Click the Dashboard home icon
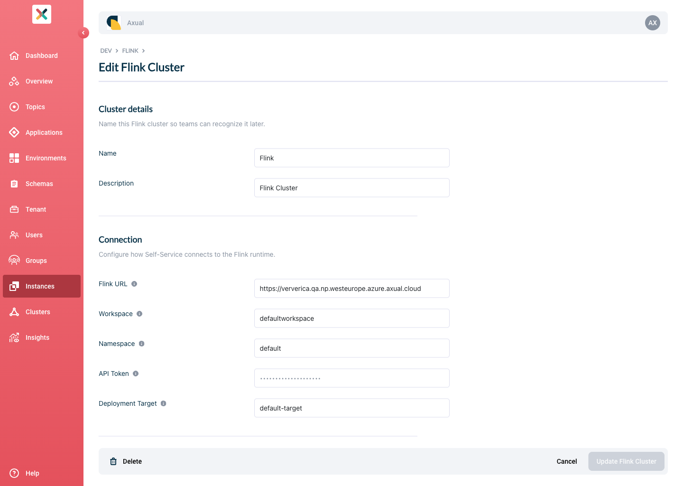Image resolution: width=683 pixels, height=486 pixels. (14, 56)
